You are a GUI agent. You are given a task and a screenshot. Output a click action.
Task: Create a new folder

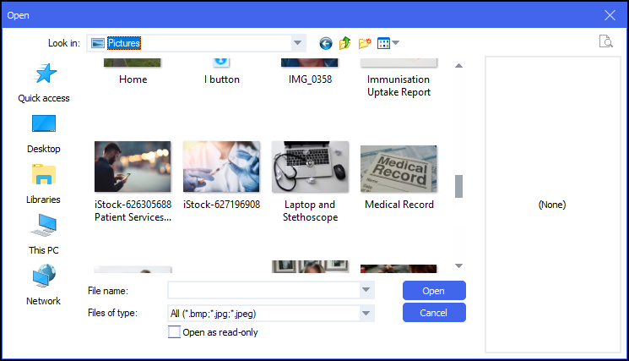pyautogui.click(x=365, y=43)
